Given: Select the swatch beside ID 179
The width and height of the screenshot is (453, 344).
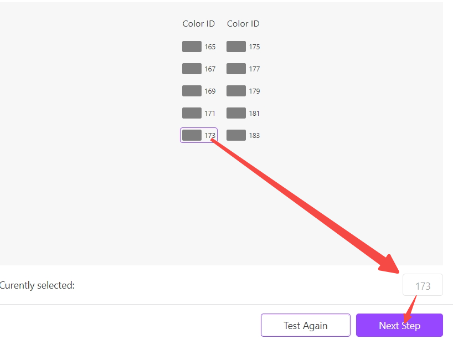Looking at the screenshot, I should tap(236, 91).
